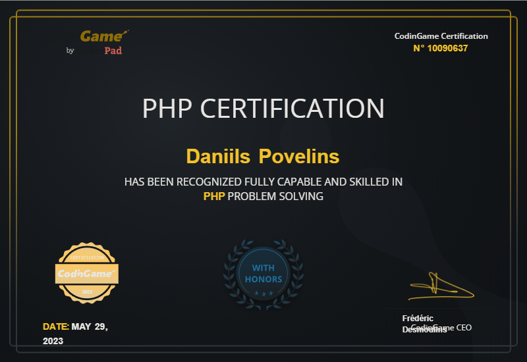Click the 'PHP CERTIFICATION' title
Image resolution: width=527 pixels, height=362 pixels.
pyautogui.click(x=263, y=109)
